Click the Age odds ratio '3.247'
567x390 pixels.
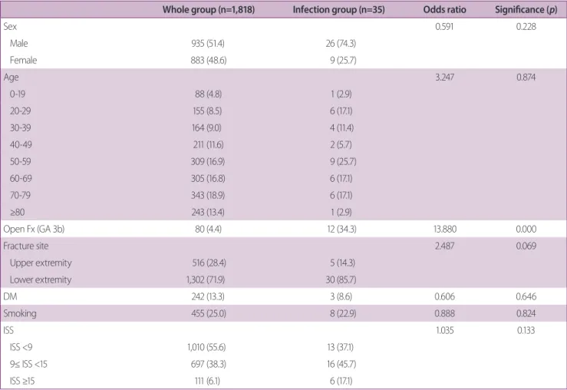pos(445,77)
